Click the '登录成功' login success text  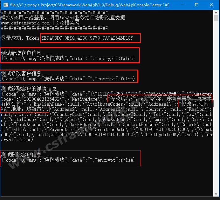pos(11,38)
